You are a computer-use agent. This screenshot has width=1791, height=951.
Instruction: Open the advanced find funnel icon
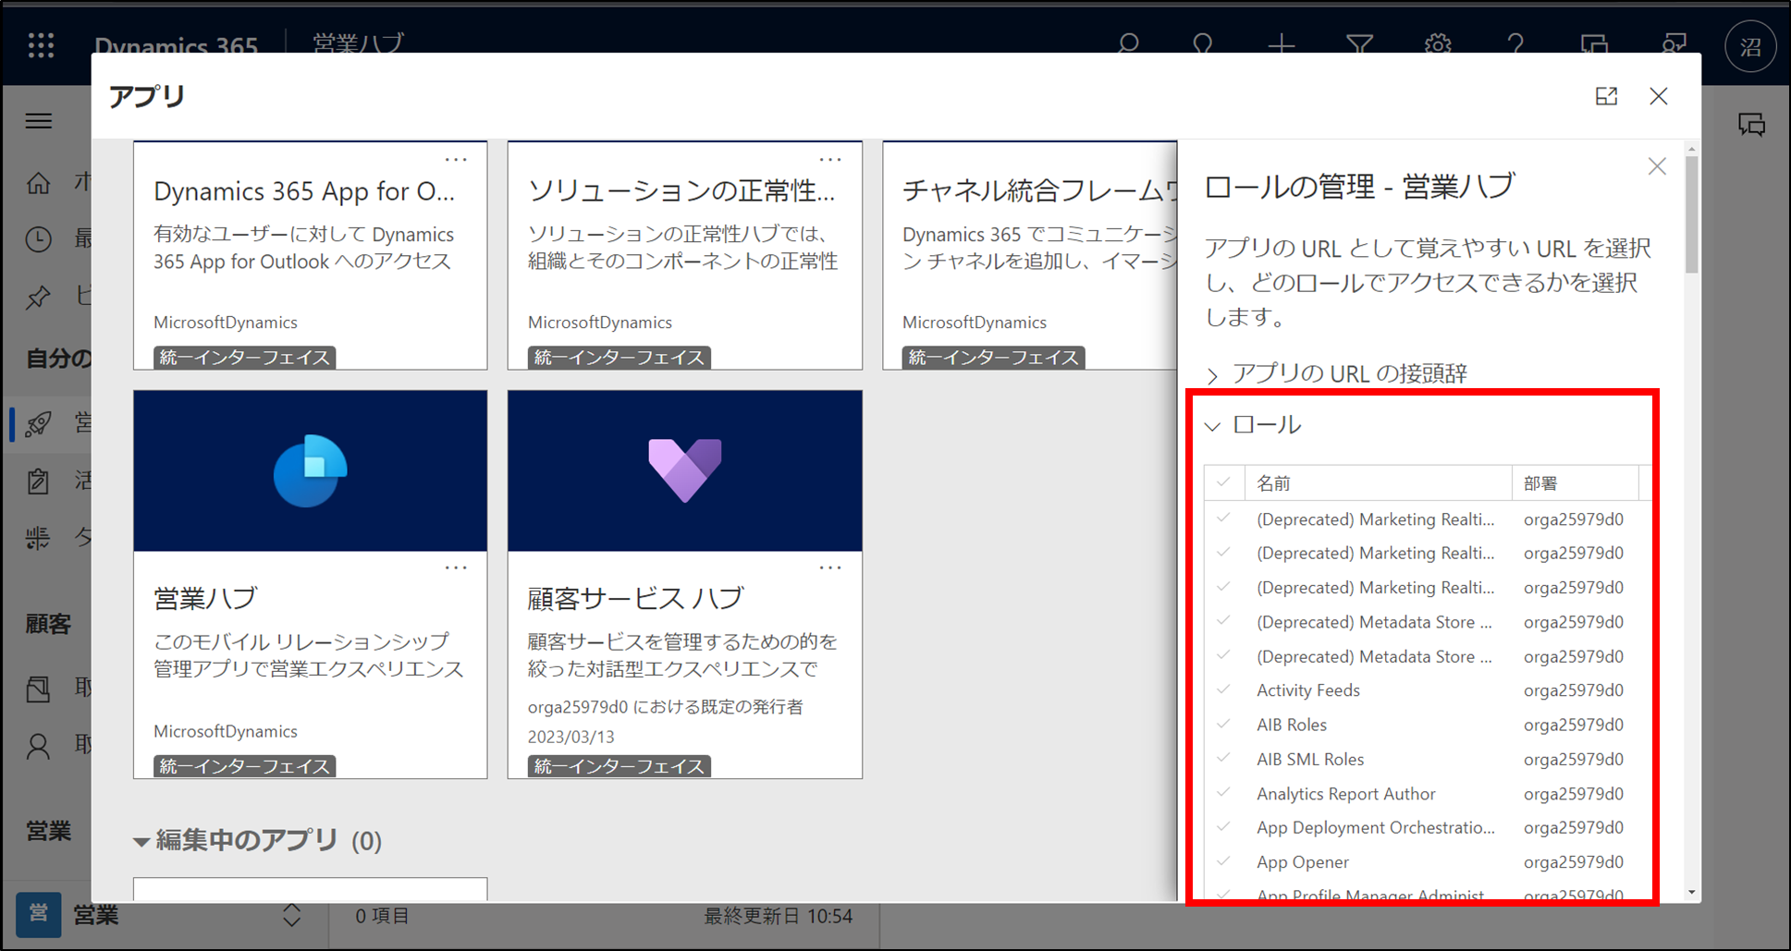[x=1359, y=44]
